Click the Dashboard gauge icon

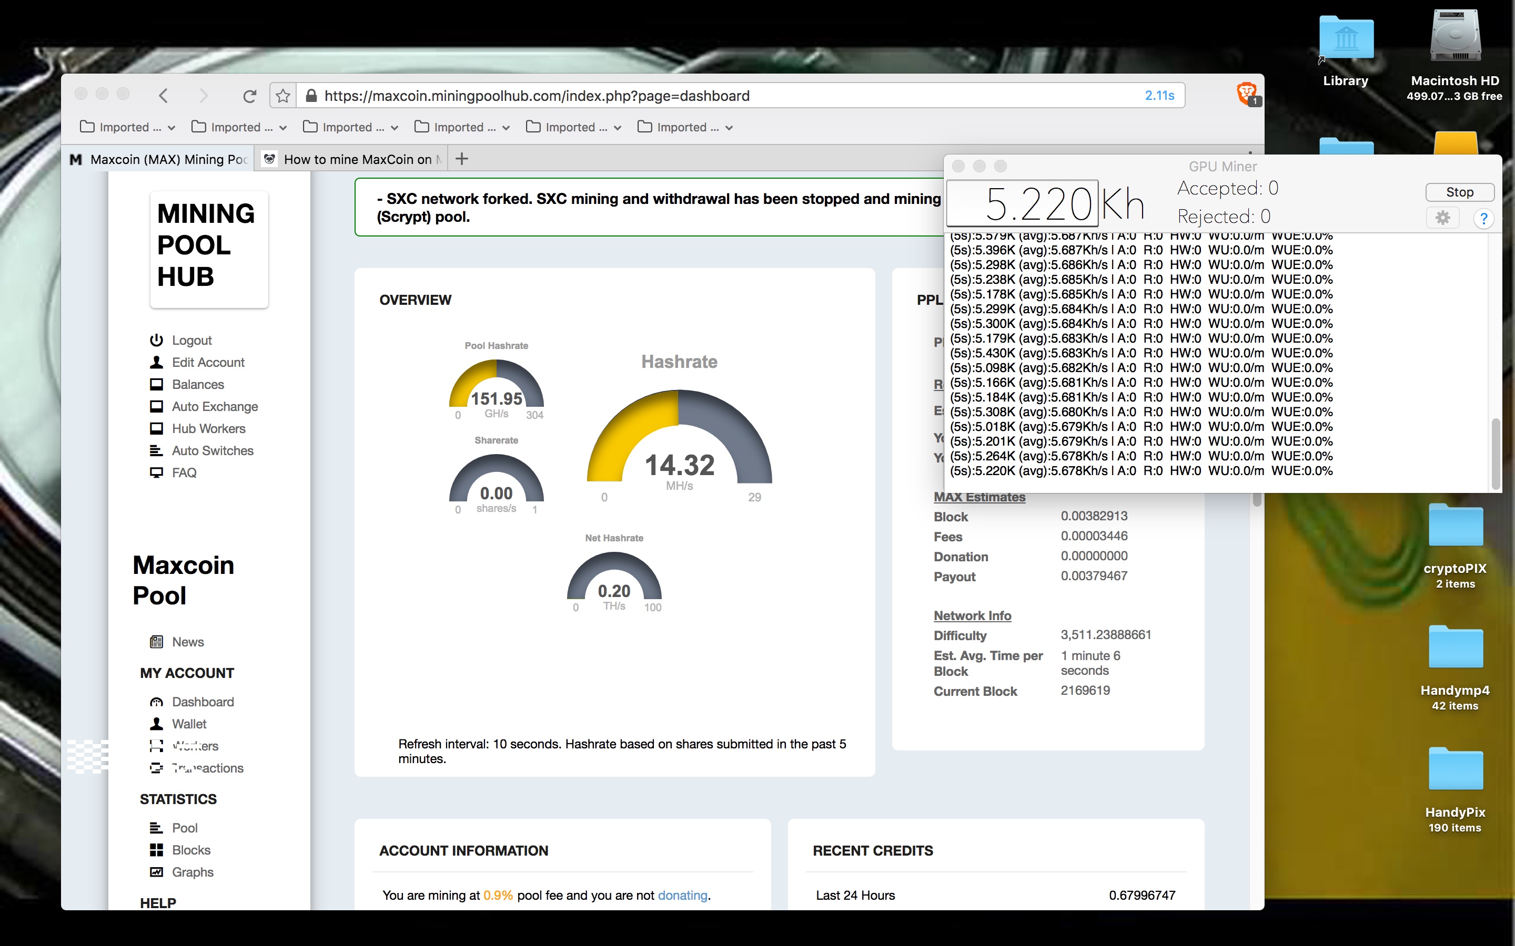click(157, 702)
